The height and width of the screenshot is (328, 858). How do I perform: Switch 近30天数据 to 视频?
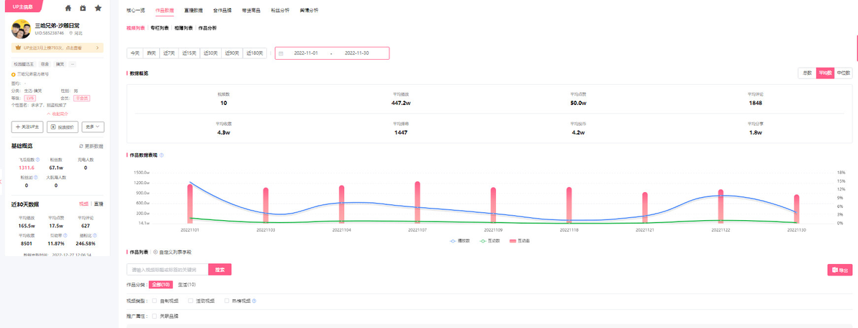pos(83,204)
